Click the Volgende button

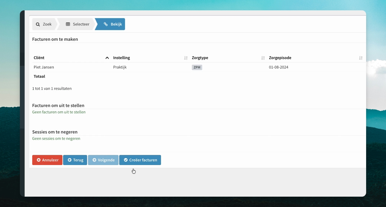103,160
